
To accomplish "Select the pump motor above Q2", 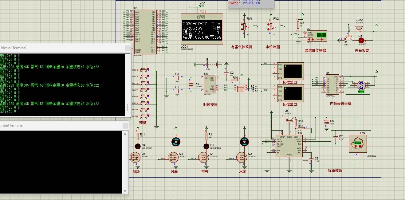I will tap(245, 142).
